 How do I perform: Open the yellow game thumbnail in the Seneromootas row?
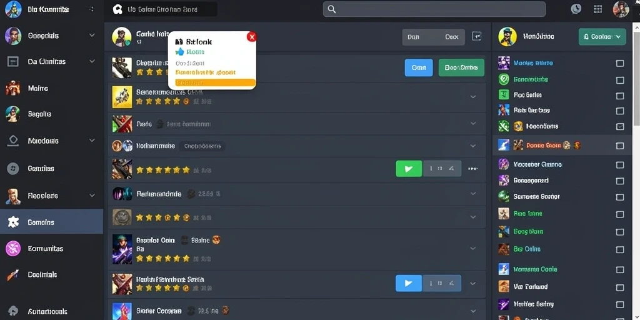tap(122, 97)
